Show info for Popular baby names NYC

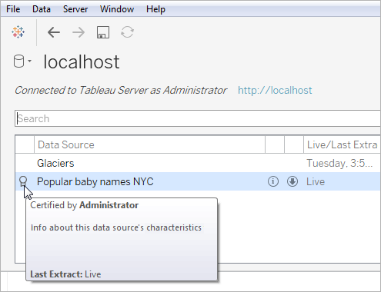coord(273,181)
